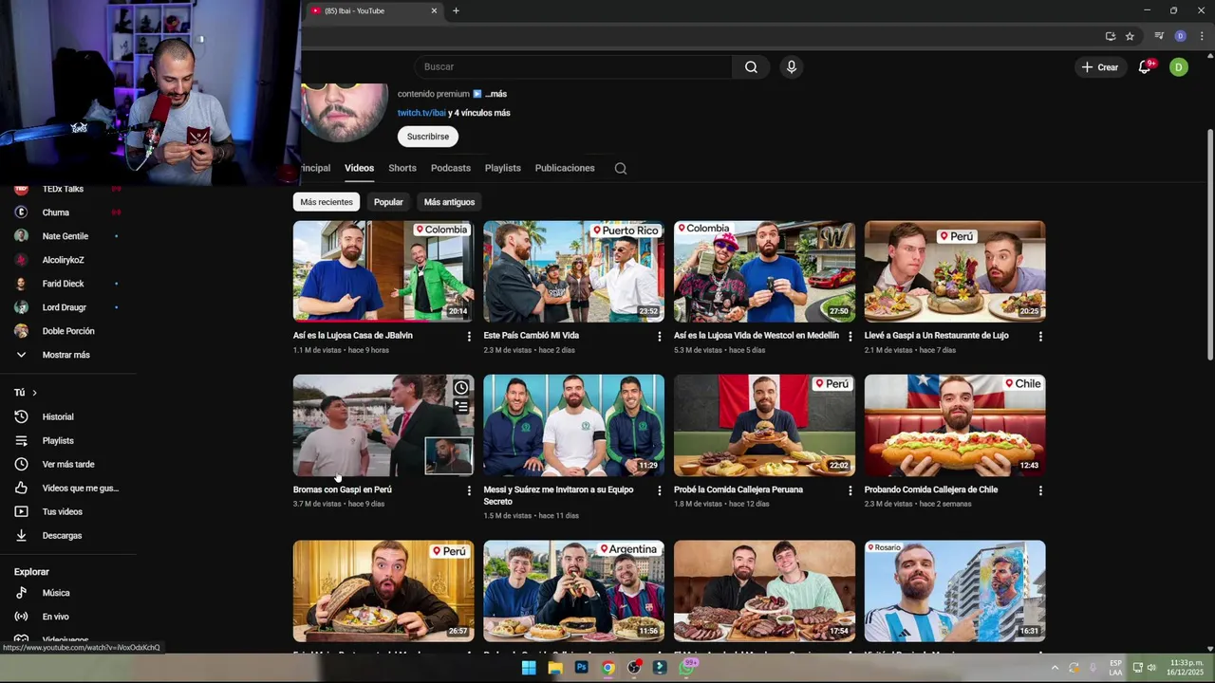Open options for Comida Callejera Peruana video
Screen dimensions: 1215x683
tap(850, 490)
